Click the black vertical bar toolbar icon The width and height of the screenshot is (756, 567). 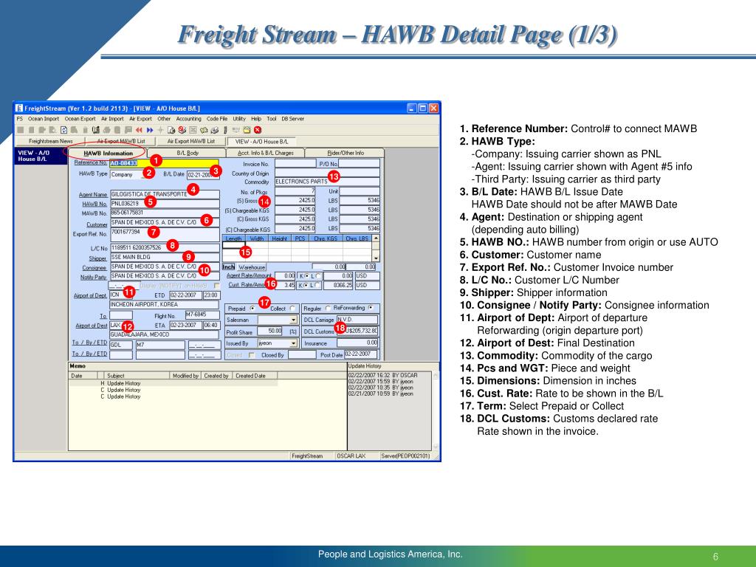(225, 130)
